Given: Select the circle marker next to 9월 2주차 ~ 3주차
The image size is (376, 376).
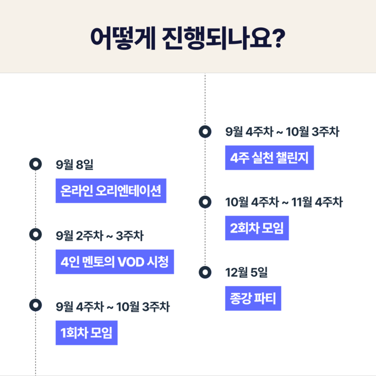Looking at the screenshot, I should [35, 234].
